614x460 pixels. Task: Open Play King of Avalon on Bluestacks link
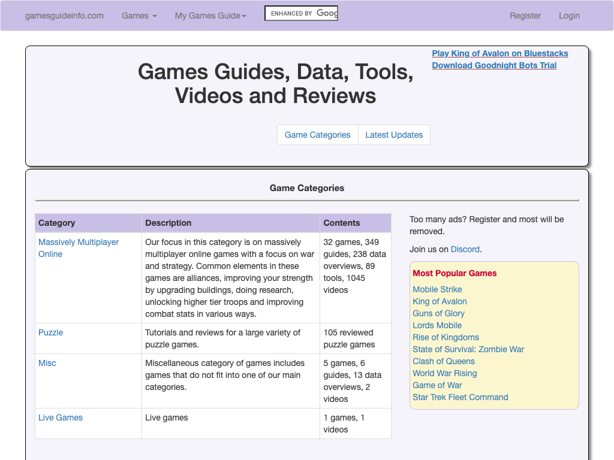[x=500, y=53]
